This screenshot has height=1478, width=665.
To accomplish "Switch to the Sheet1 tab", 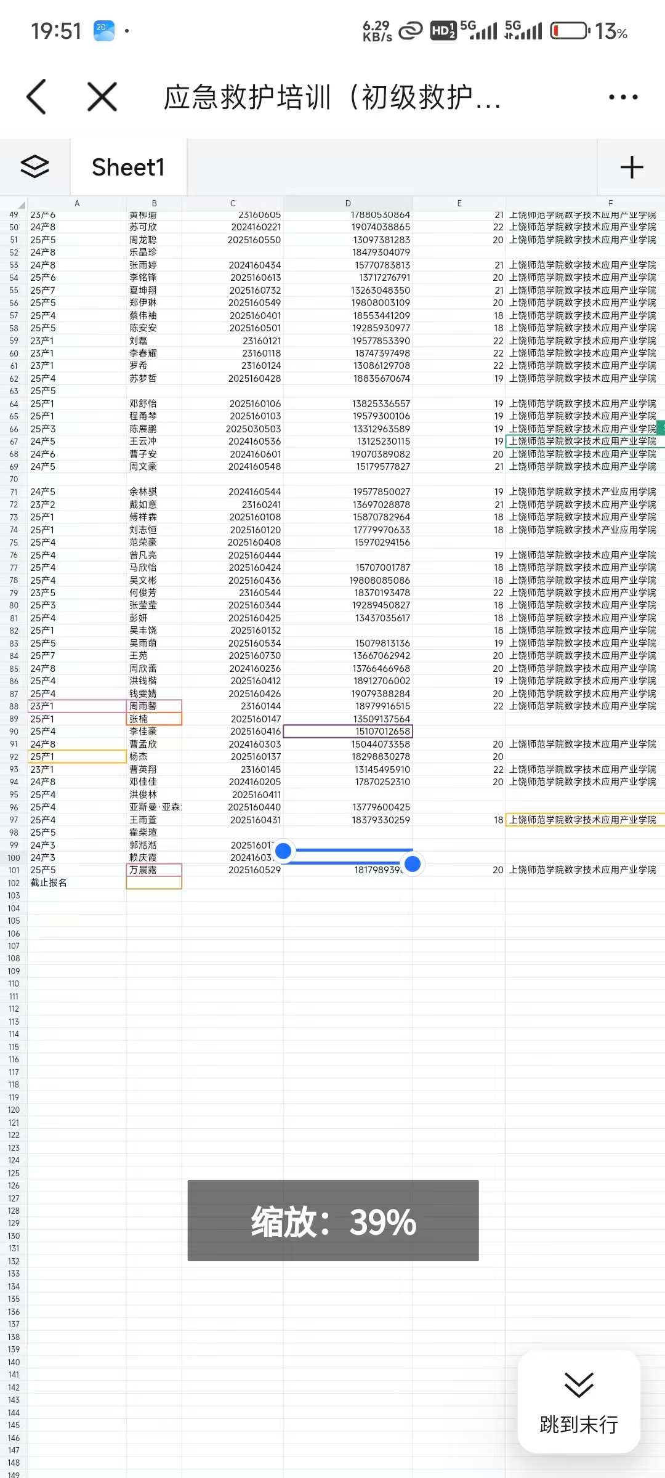I will click(x=128, y=167).
